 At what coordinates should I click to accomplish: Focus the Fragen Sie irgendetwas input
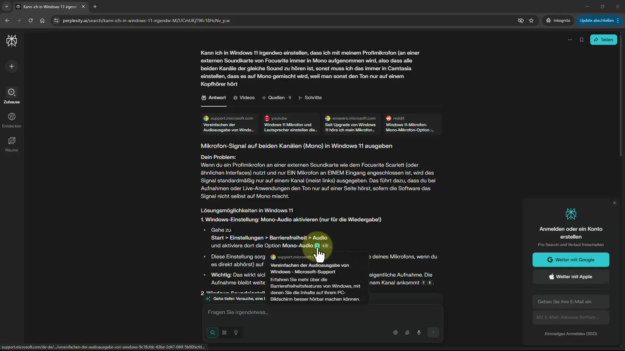tap(322, 312)
